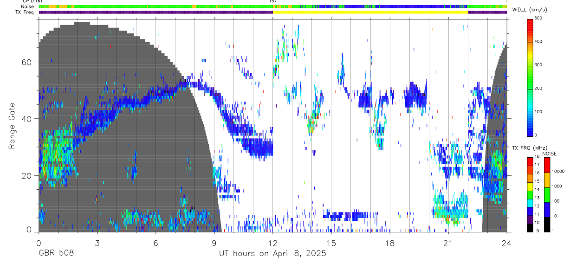The image size is (570, 263).
Task: Click the 'Range Gate' axis title
Action: click(x=13, y=126)
